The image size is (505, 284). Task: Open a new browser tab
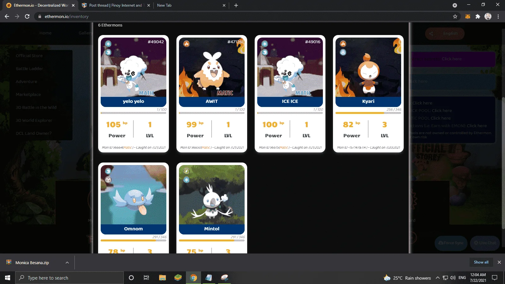coord(236,5)
